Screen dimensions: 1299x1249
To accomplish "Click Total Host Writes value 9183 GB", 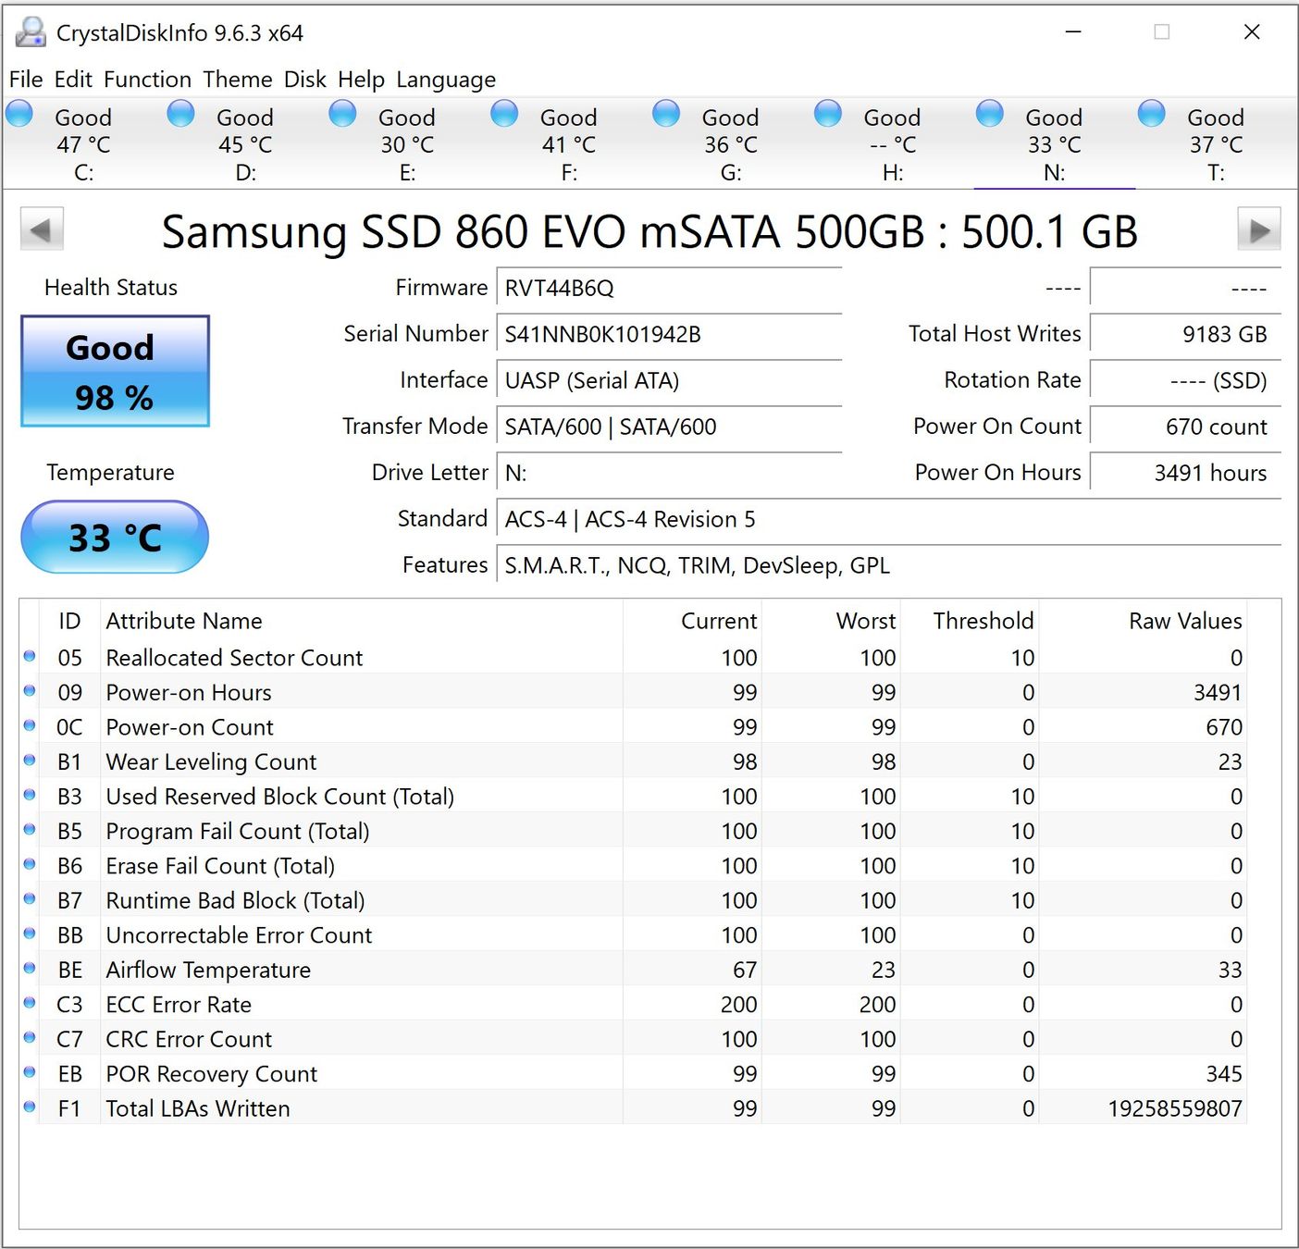I will pos(1185,334).
